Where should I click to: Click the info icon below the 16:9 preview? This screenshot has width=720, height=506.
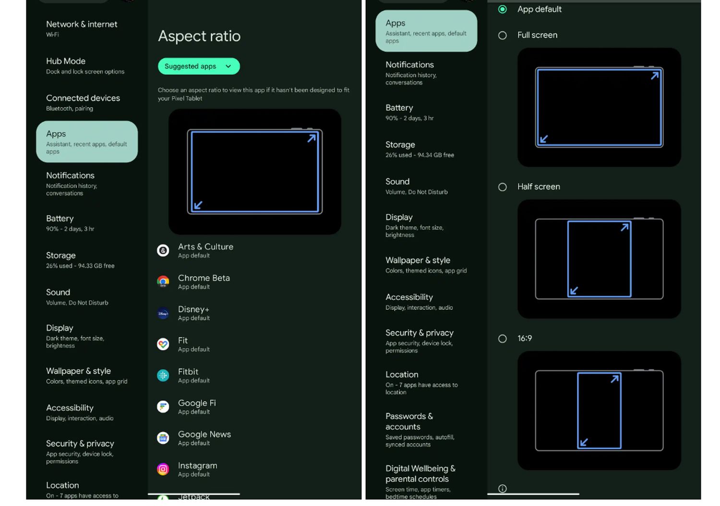503,489
